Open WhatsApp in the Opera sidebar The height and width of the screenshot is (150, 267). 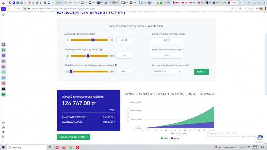[x=3, y=72]
